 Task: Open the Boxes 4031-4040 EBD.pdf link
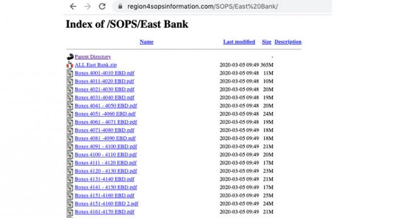104,97
